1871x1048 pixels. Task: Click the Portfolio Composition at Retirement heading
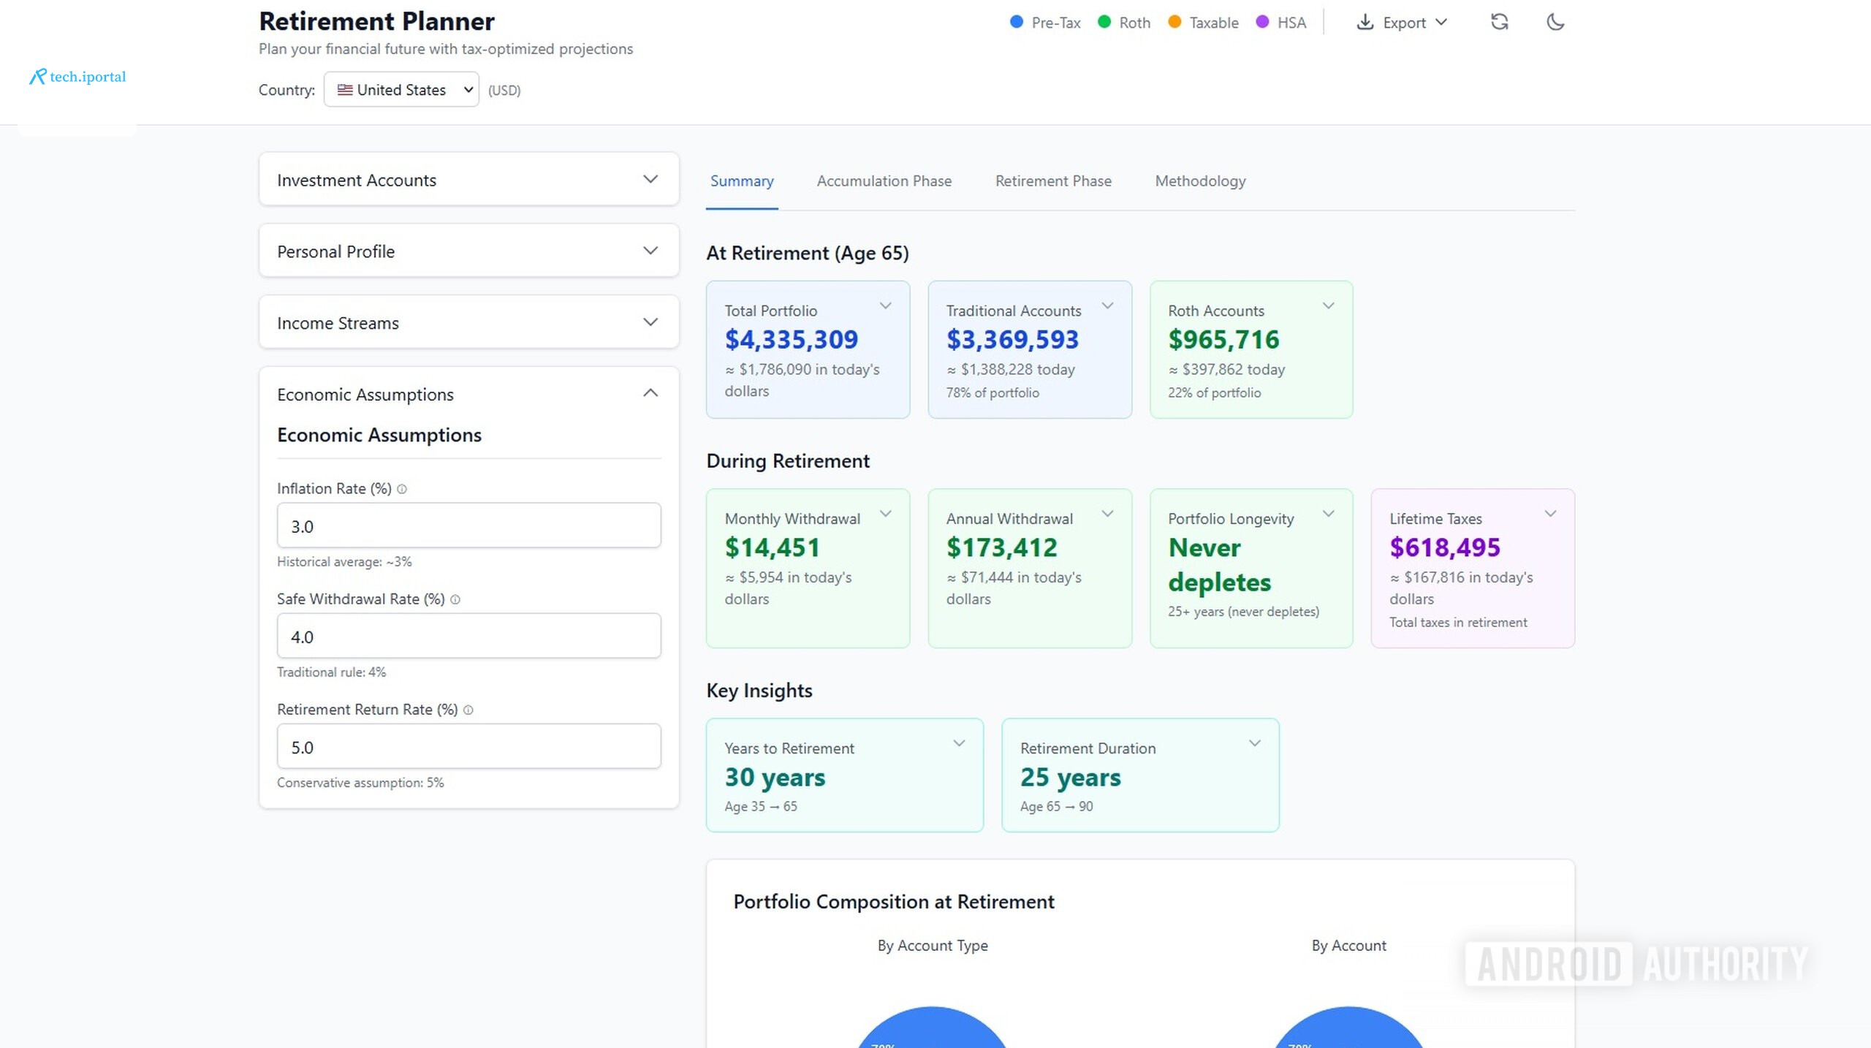[x=894, y=902]
